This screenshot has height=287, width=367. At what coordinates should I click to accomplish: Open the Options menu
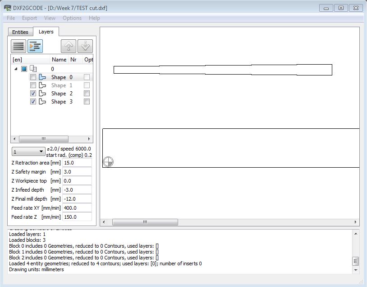coord(72,18)
